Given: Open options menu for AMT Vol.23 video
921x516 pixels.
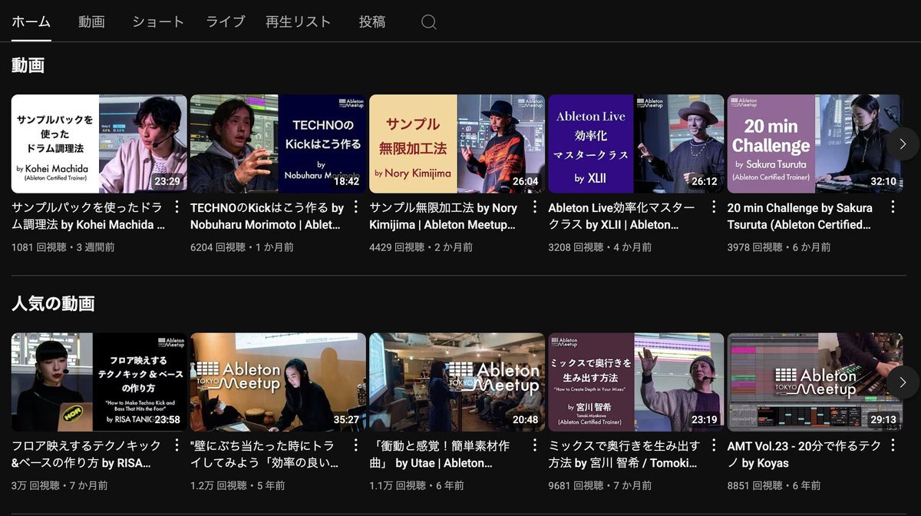Looking at the screenshot, I should click(892, 445).
